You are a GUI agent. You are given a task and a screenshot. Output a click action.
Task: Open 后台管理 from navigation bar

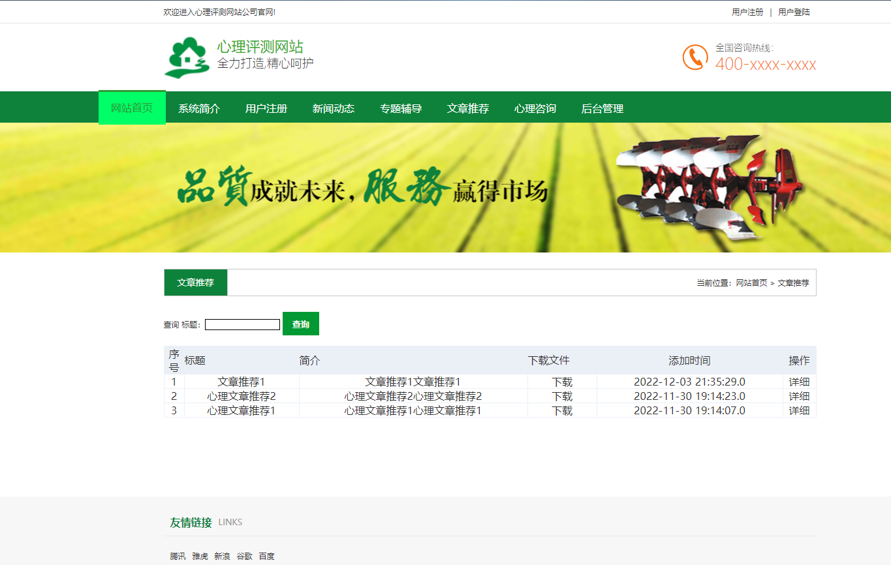pyautogui.click(x=602, y=108)
